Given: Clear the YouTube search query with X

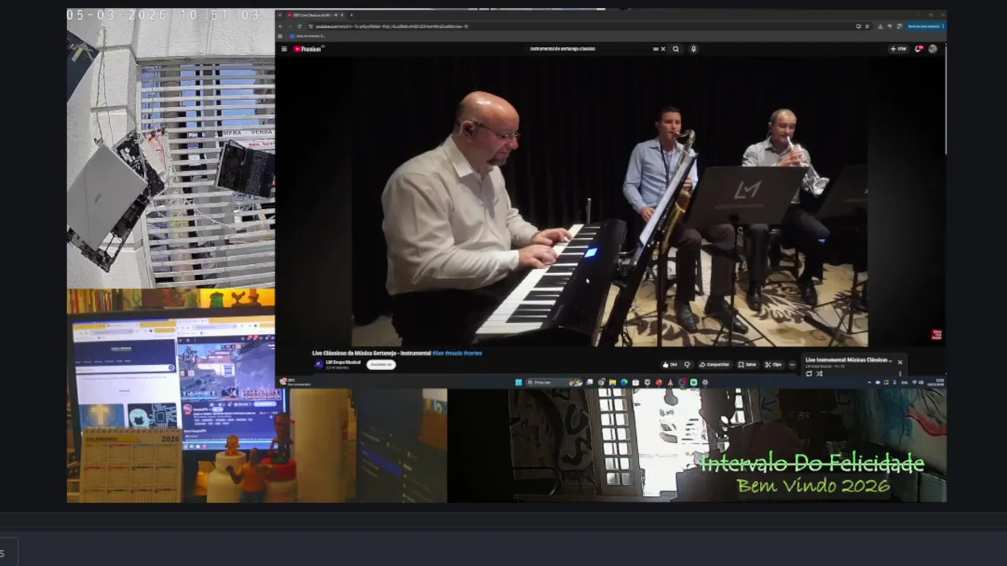Looking at the screenshot, I should (x=662, y=49).
